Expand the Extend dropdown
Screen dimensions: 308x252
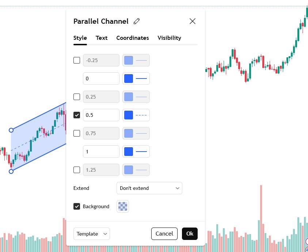(149, 188)
